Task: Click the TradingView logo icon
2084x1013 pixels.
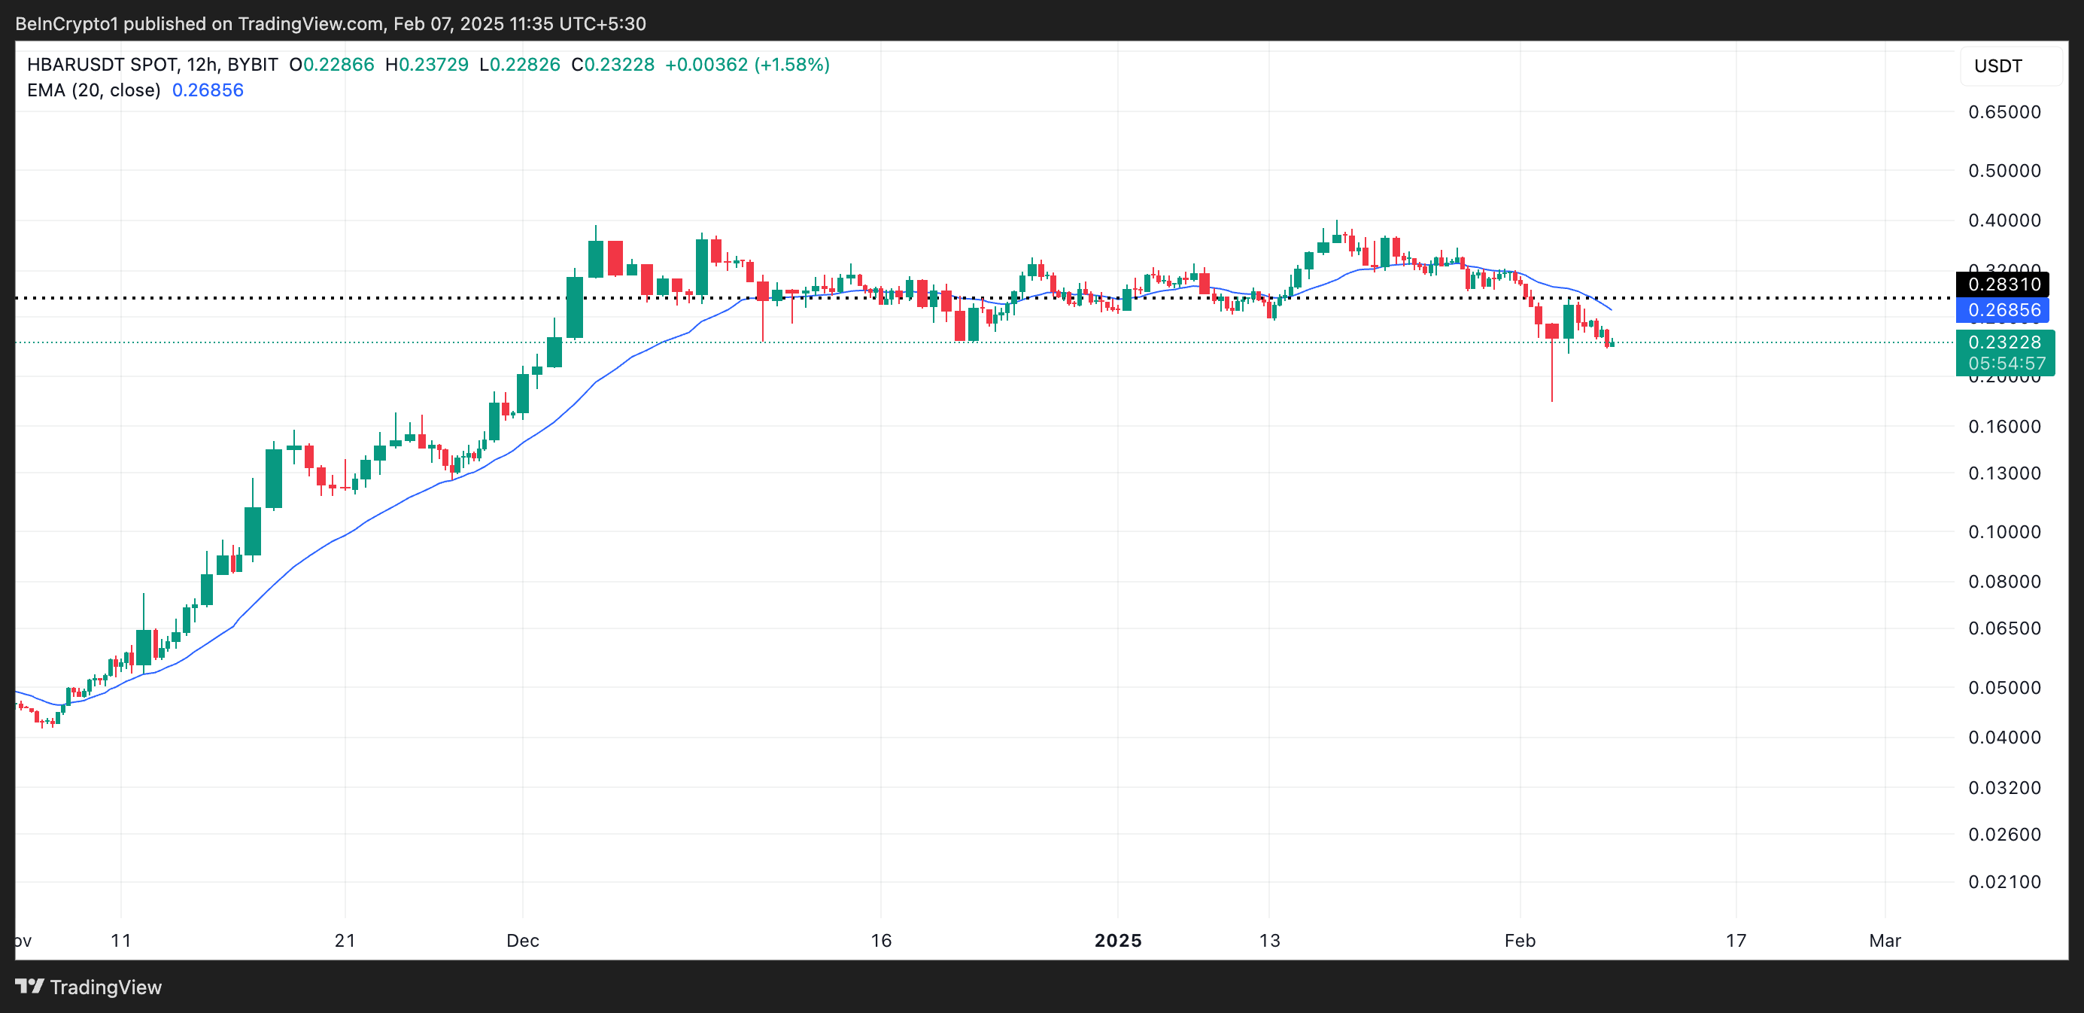Action: (29, 987)
